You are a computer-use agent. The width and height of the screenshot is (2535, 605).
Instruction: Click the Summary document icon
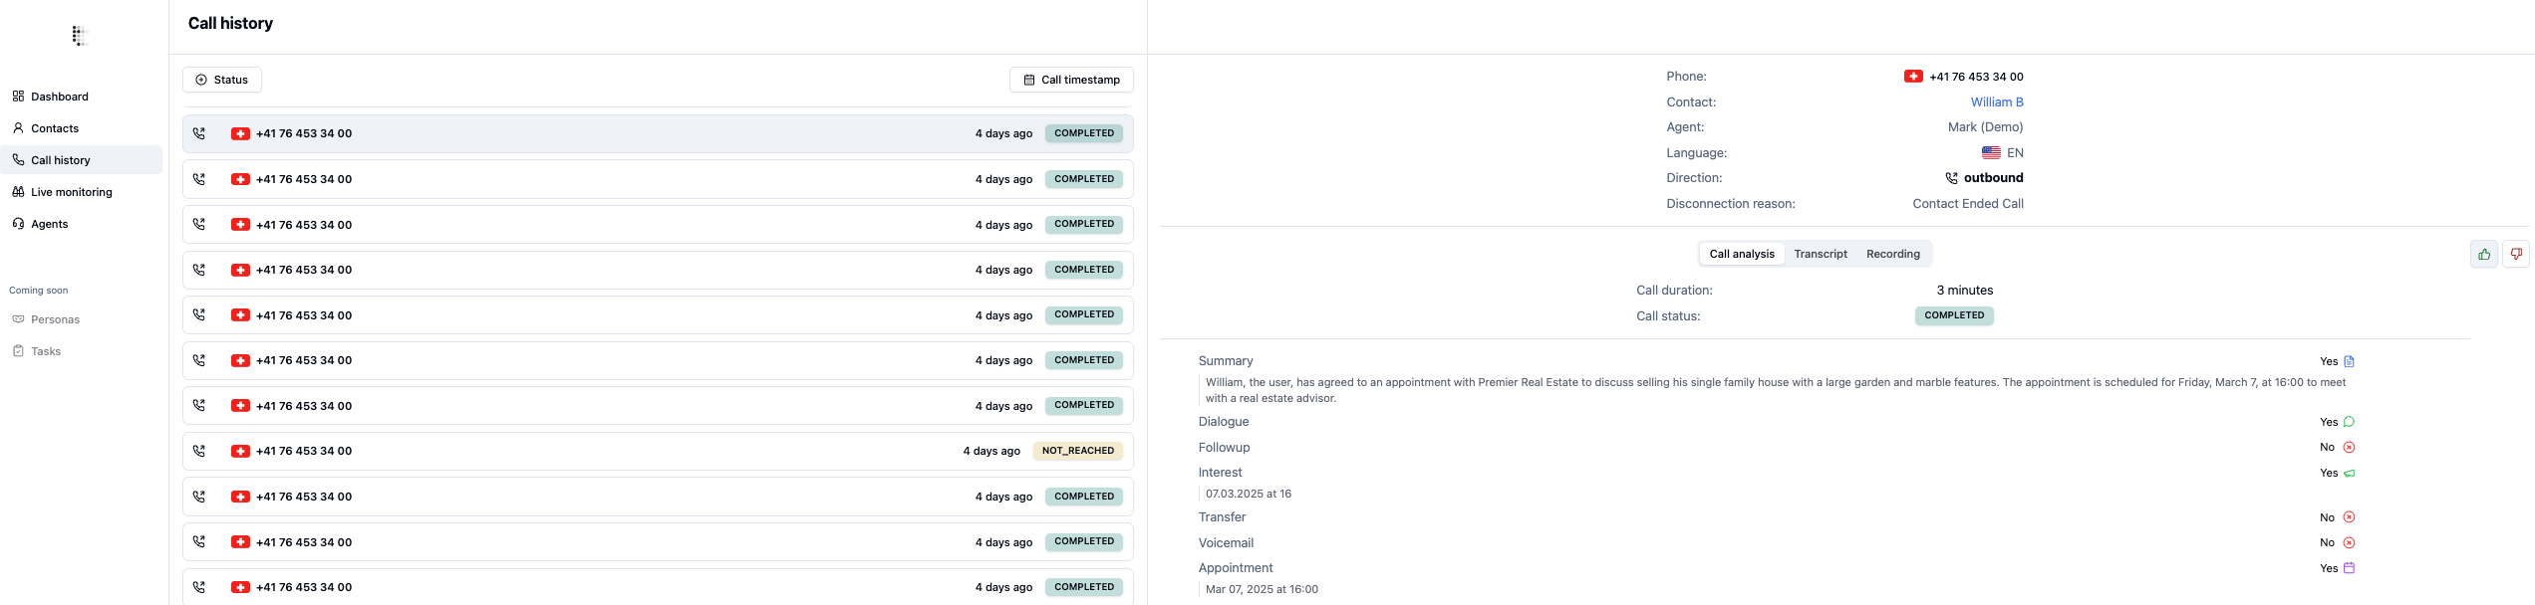2349,361
